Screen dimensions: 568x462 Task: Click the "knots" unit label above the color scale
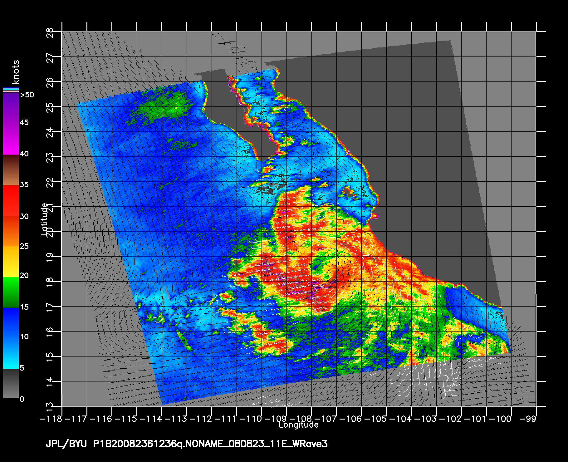[15, 72]
